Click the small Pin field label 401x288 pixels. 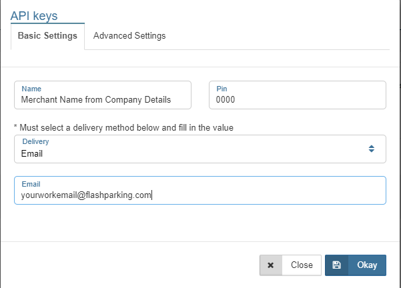221,88
